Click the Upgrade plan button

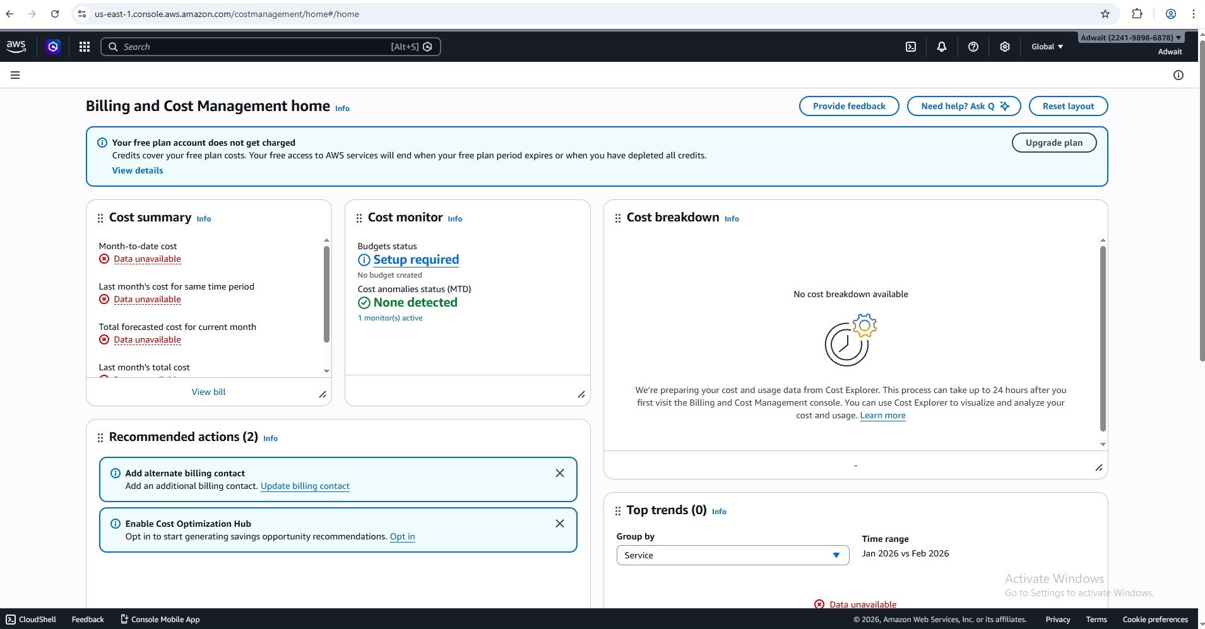[x=1054, y=143]
